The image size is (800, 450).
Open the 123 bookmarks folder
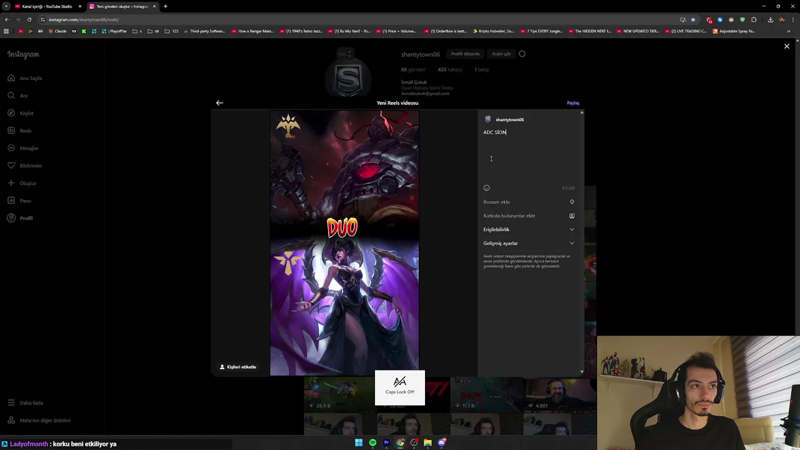click(172, 31)
